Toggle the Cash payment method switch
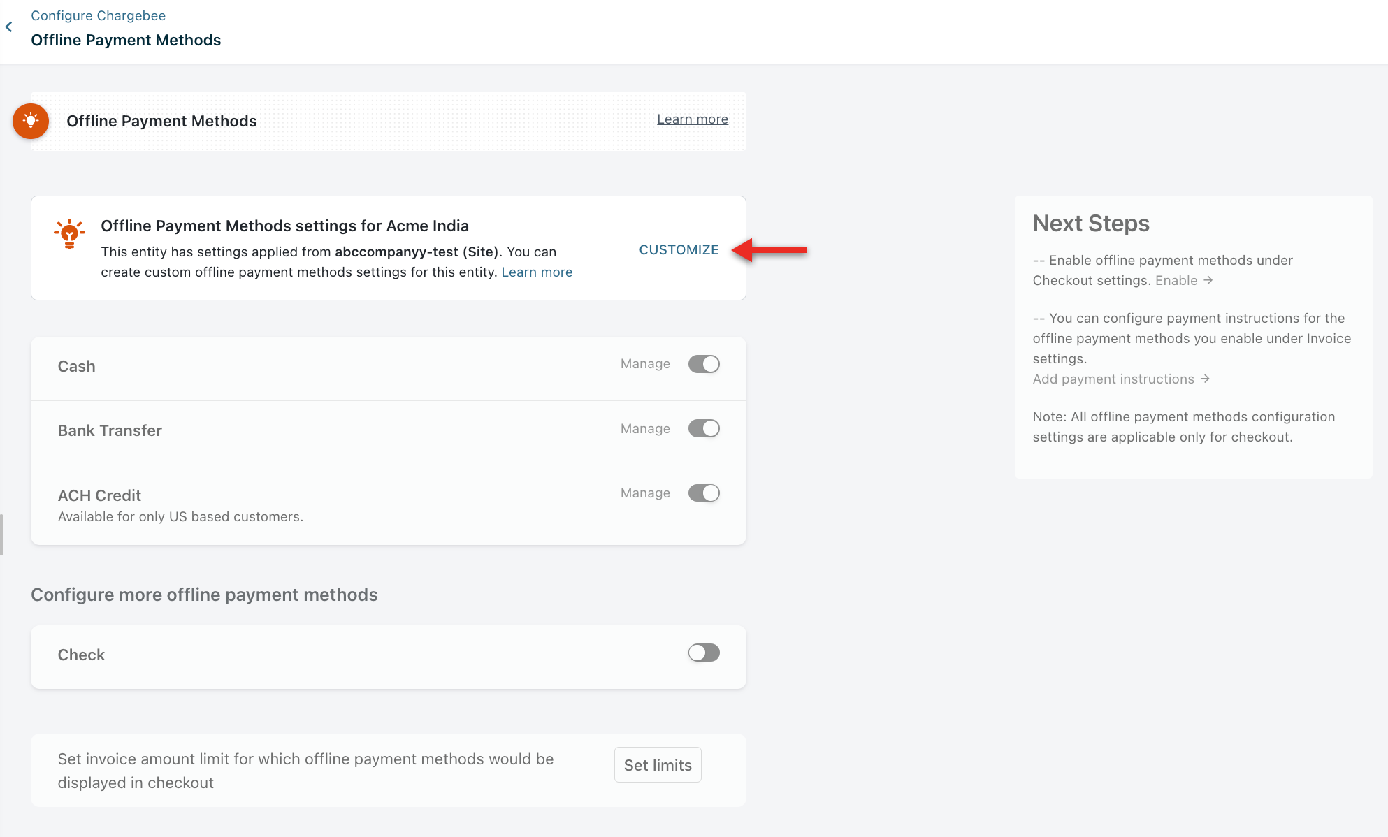1388x837 pixels. tap(703, 364)
